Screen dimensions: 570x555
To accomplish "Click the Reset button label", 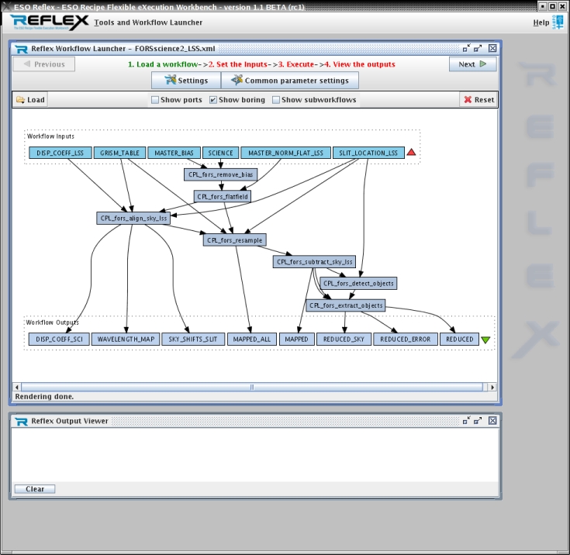I will 484,99.
